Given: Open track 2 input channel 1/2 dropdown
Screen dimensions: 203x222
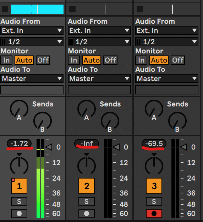Looking at the screenshot, I should [x=99, y=42].
